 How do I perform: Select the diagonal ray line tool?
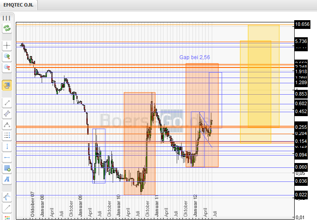pyautogui.click(x=7, y=207)
